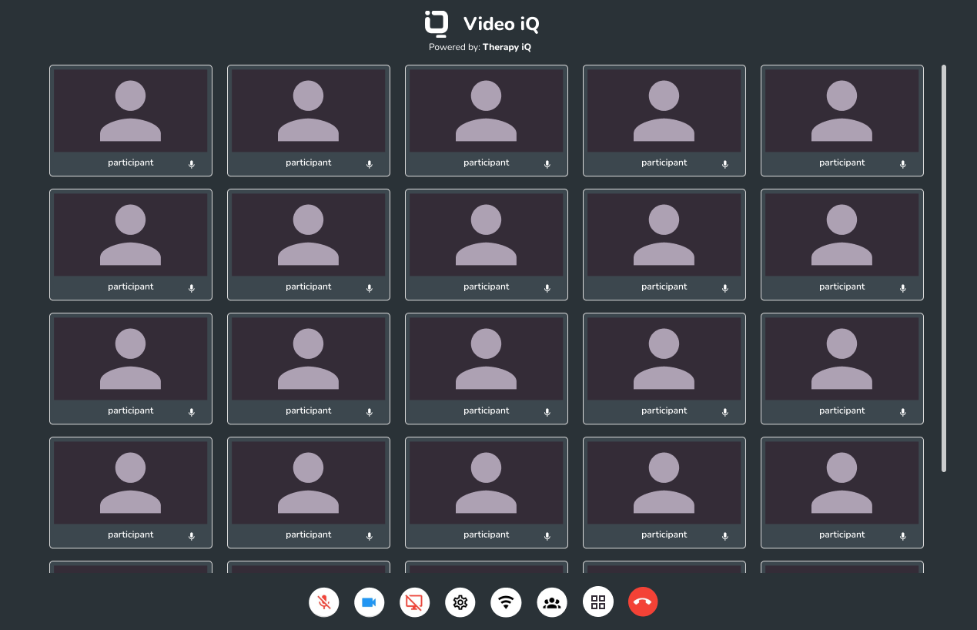Select the bottom-right participant video tile
Viewport: 977px width, 630px height.
(841, 484)
